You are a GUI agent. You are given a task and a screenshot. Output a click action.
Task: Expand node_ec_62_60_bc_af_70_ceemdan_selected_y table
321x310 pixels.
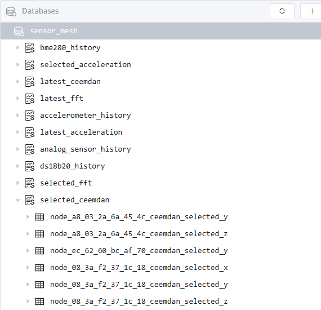pos(28,251)
